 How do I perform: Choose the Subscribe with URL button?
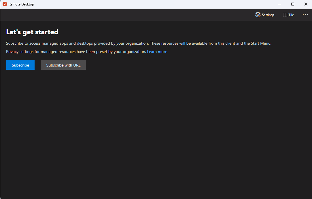[63, 65]
